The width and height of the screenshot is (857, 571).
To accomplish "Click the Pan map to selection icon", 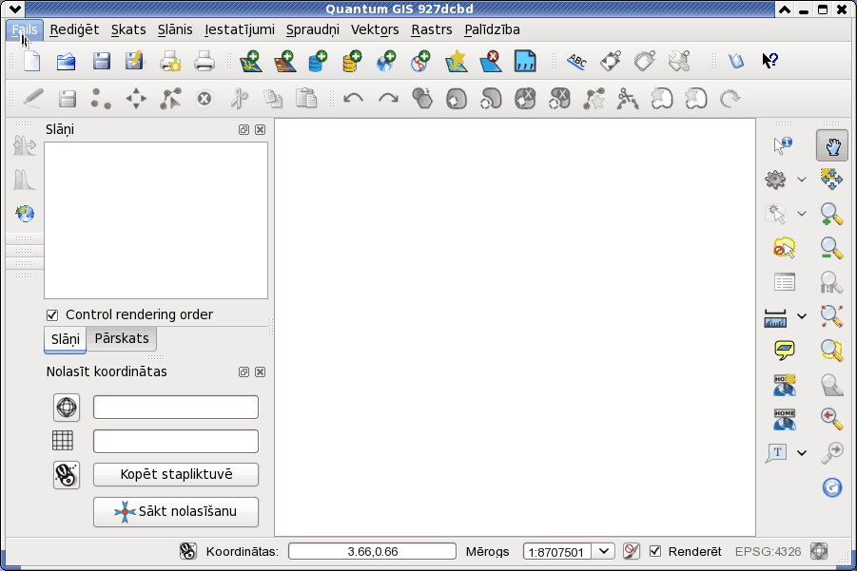I will point(831,180).
